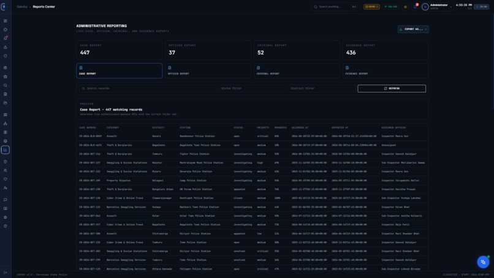Click the Evidence Report 436 stat card

[x=386, y=50]
